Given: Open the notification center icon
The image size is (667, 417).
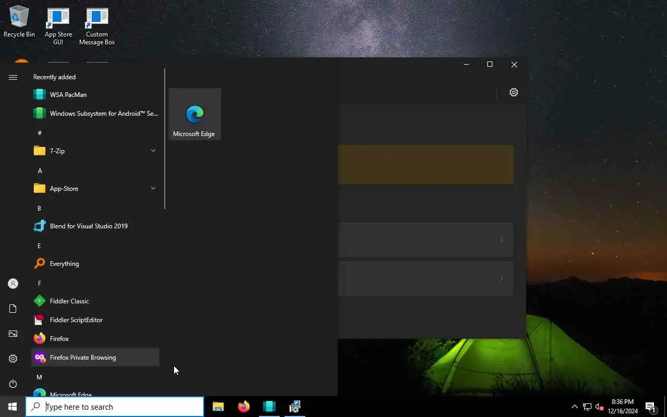Looking at the screenshot, I should [650, 407].
